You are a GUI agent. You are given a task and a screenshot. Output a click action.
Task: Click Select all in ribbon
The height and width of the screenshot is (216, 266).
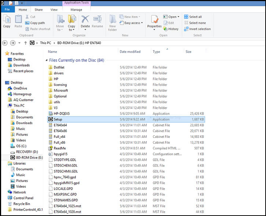click(x=195, y=17)
